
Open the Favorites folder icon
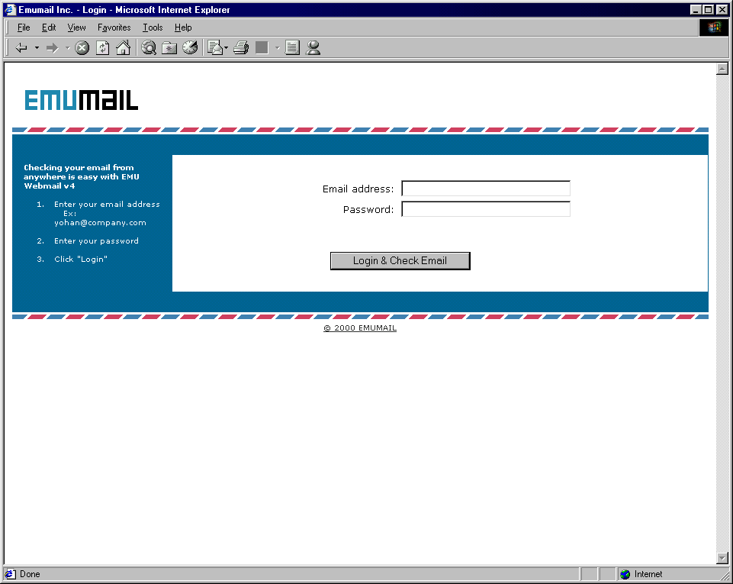click(x=169, y=48)
